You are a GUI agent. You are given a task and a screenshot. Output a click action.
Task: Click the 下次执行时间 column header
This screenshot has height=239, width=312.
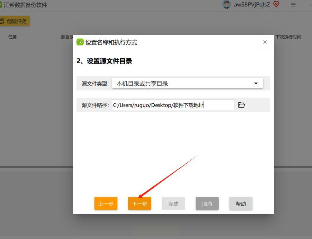click(288, 37)
